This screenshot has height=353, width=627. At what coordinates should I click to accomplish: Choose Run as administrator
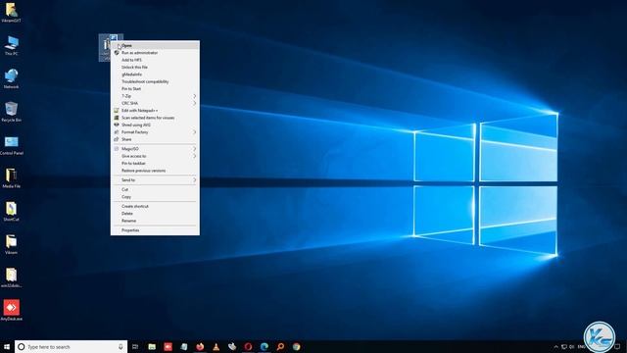pyautogui.click(x=155, y=53)
